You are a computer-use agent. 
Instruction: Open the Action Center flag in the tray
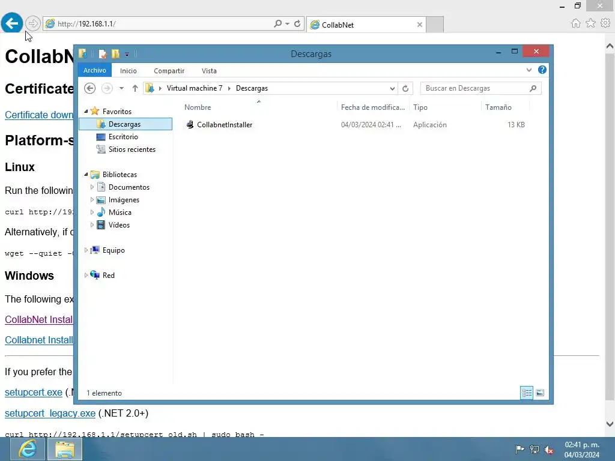(520, 449)
